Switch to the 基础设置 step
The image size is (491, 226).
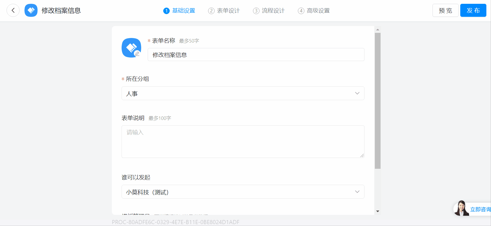tap(179, 11)
